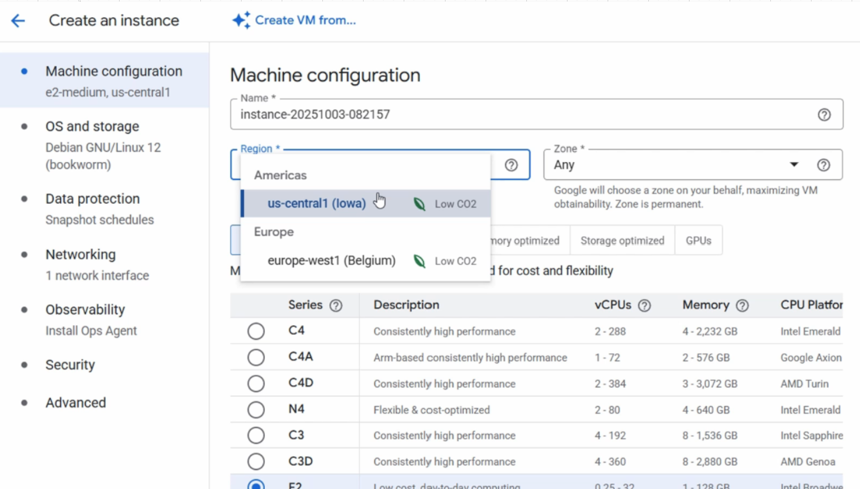Click the '2 - 576 GB' memory cell
The image size is (860, 489).
(706, 357)
